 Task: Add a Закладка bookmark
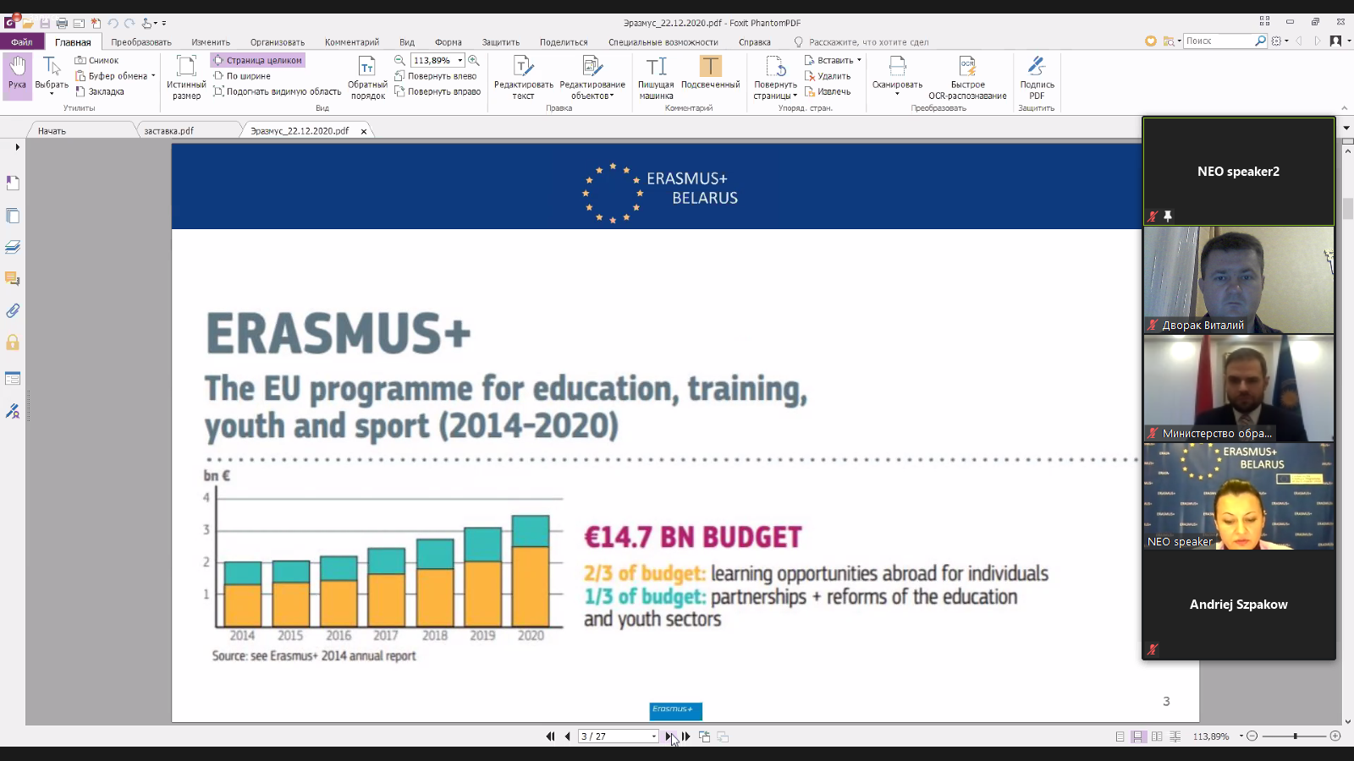click(99, 91)
